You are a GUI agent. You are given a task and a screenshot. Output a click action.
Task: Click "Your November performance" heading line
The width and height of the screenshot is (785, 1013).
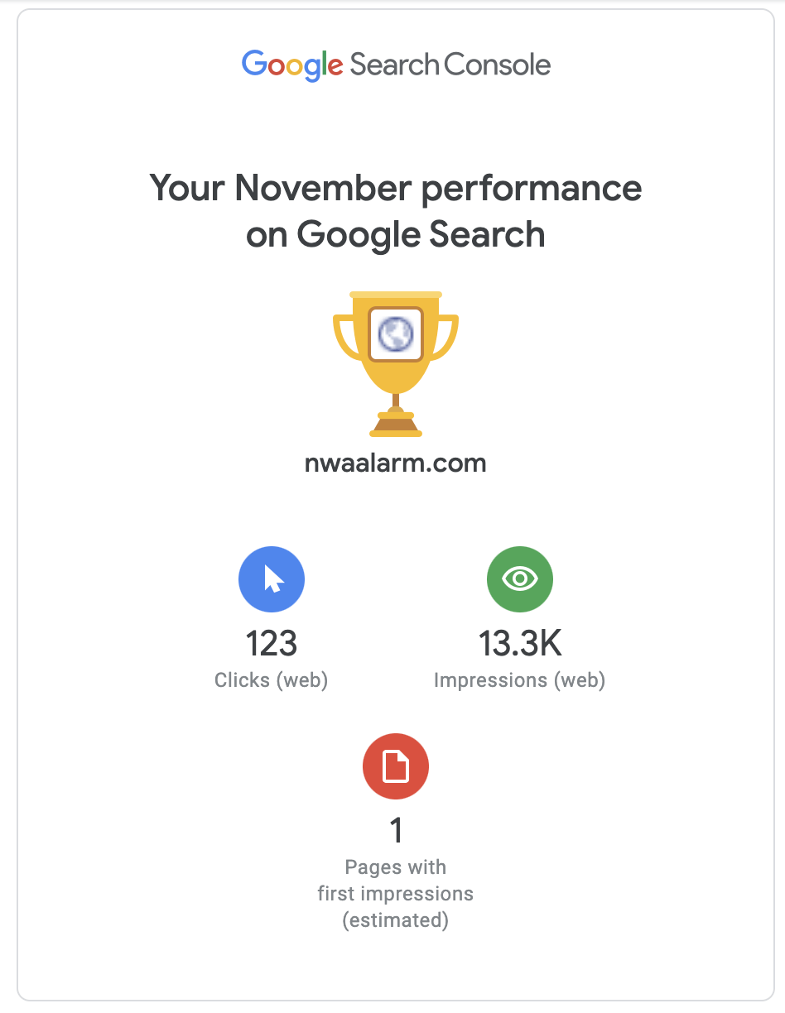click(396, 188)
